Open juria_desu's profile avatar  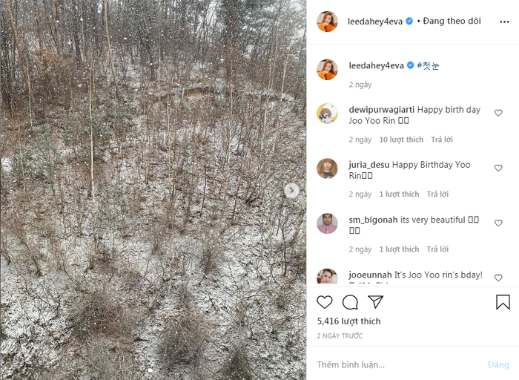[327, 168]
